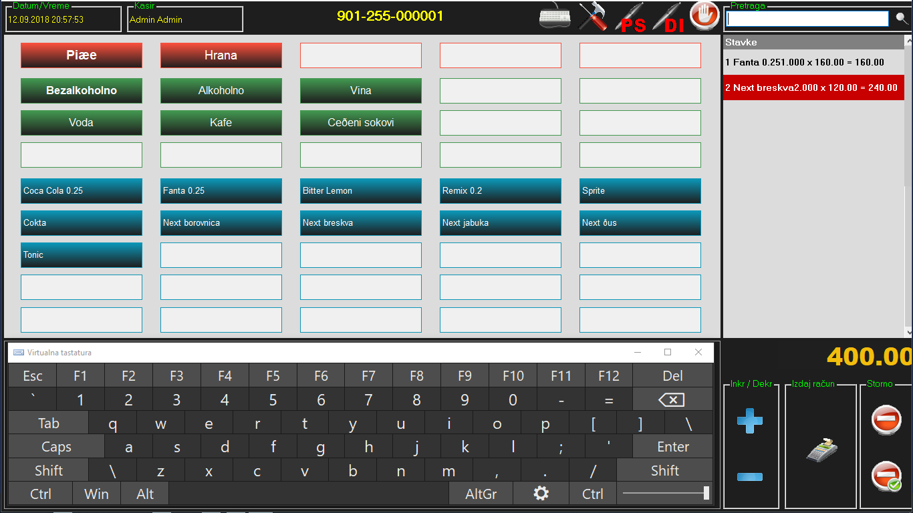913x513 pixels.
Task: Toggle the AltGr key on virtual keyboard
Action: coord(481,494)
